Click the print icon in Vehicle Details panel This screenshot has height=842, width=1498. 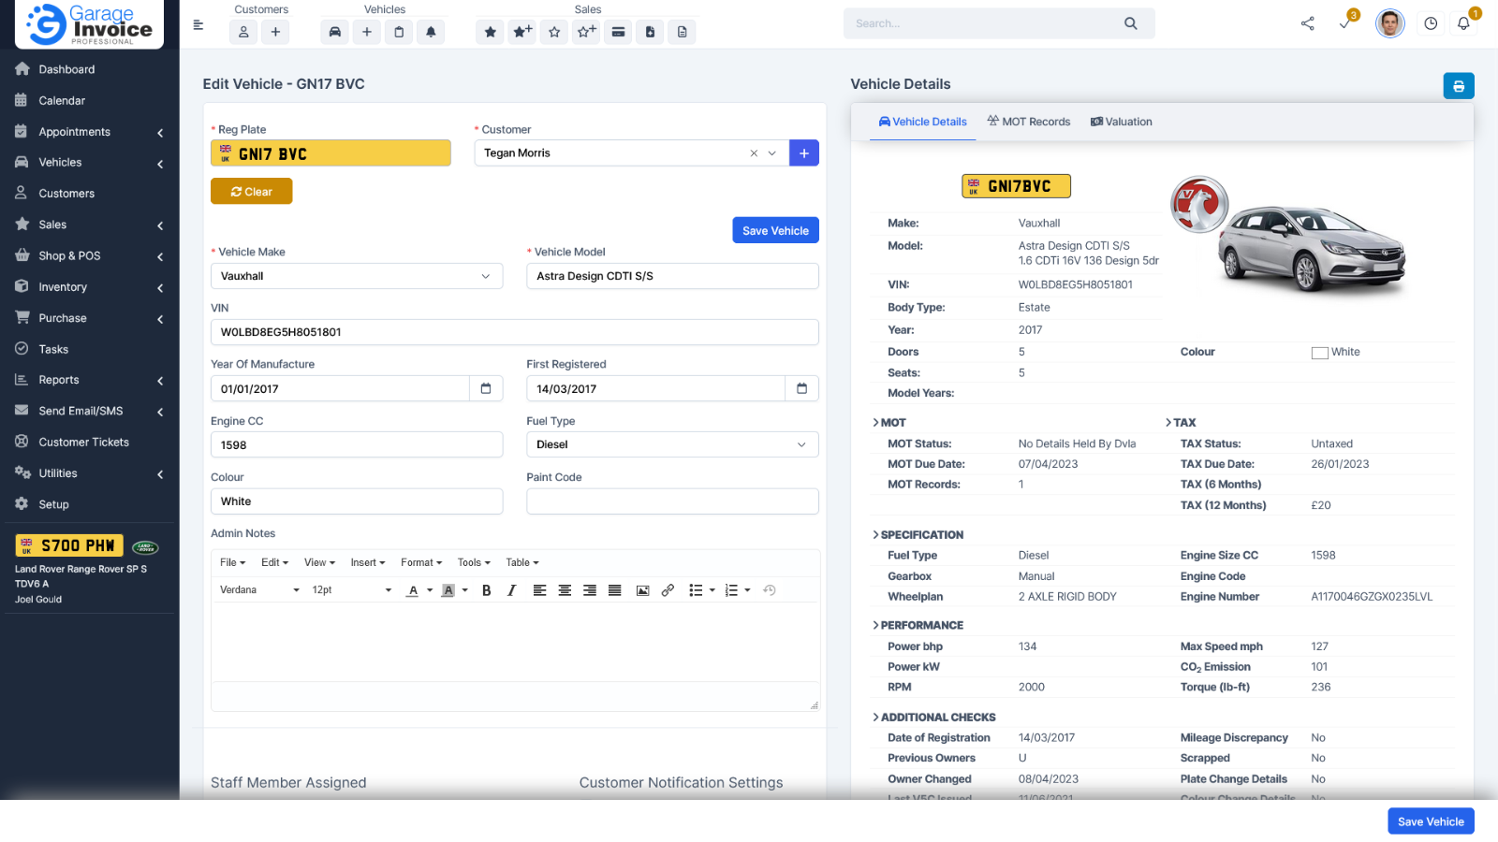click(x=1459, y=85)
